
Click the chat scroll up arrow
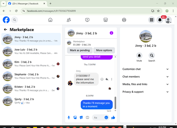click(115, 57)
